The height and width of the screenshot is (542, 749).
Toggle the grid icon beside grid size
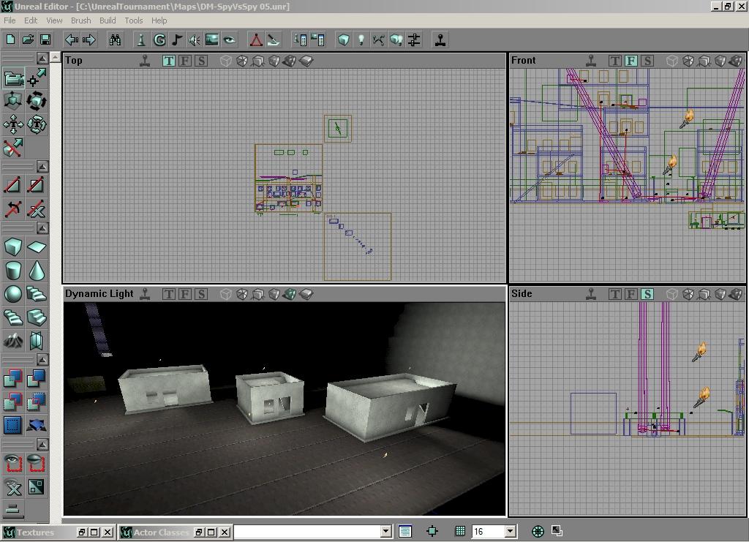(x=460, y=532)
